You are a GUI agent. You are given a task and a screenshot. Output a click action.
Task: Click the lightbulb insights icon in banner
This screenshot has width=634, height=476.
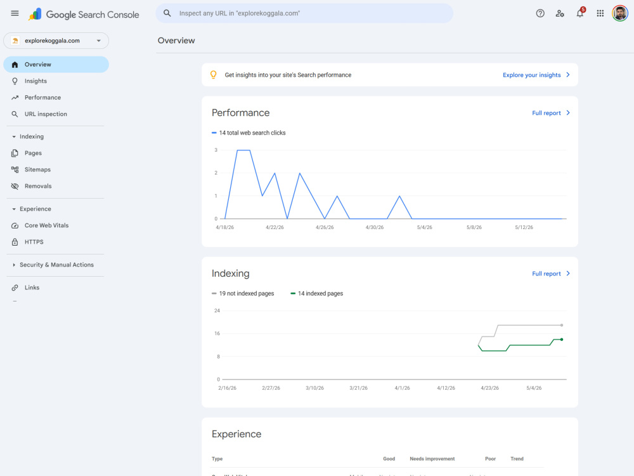point(214,74)
